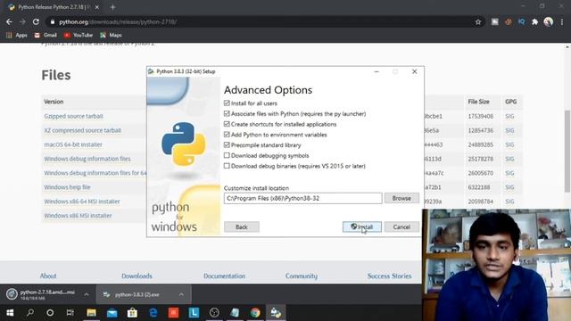Open the YouTube bookmark
571x321 pixels.
click(x=79, y=35)
